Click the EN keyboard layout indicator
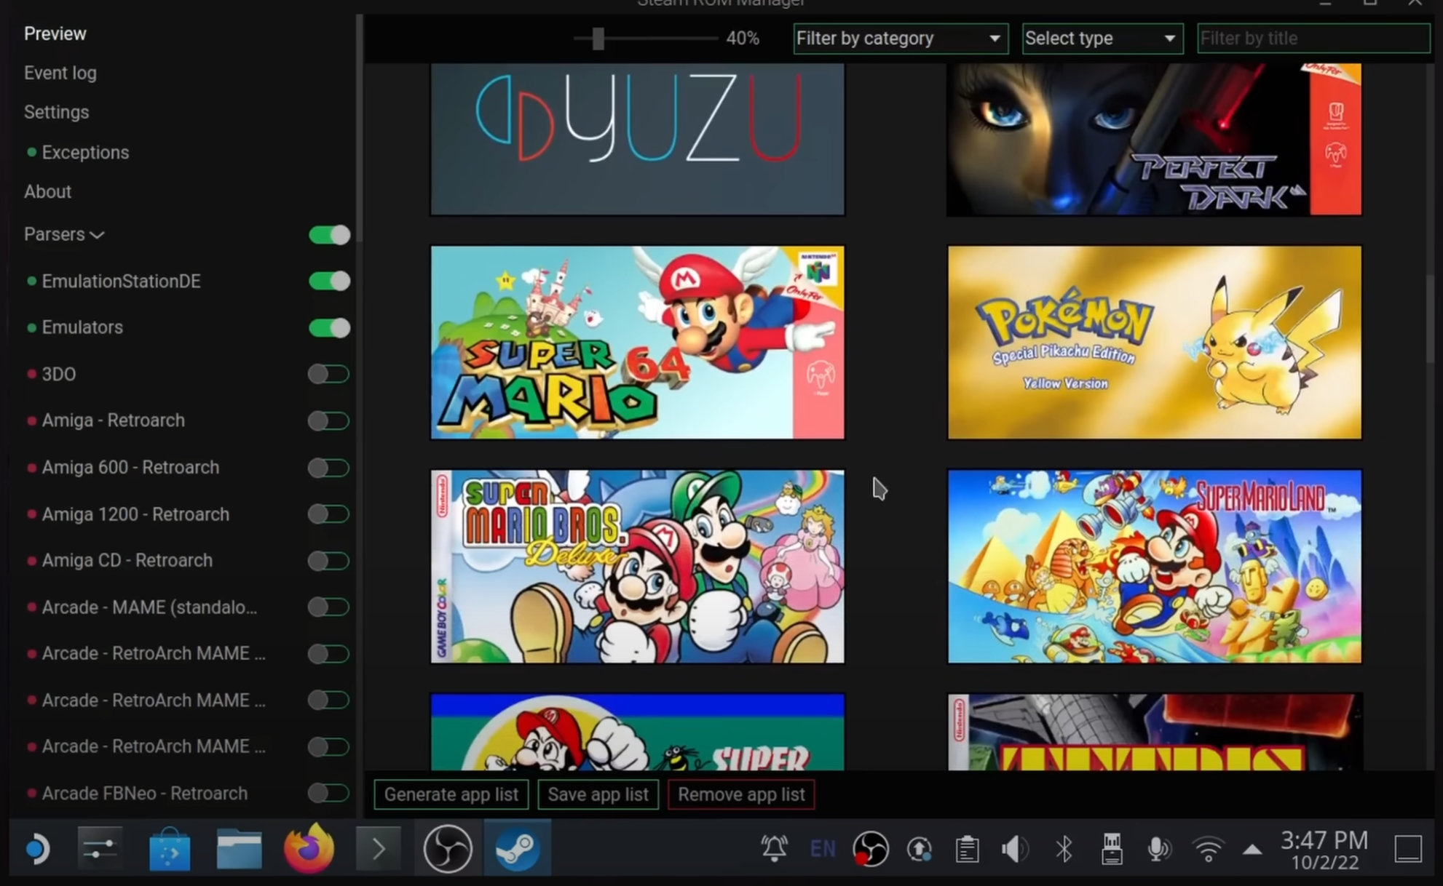 (x=823, y=849)
